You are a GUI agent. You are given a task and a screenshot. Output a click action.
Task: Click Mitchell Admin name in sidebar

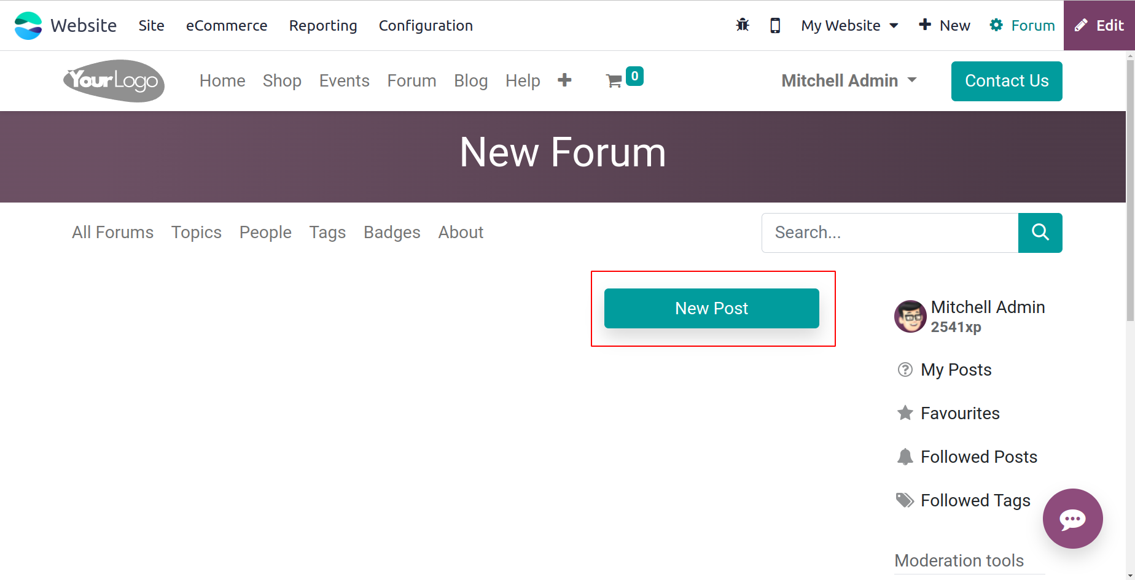click(x=988, y=307)
